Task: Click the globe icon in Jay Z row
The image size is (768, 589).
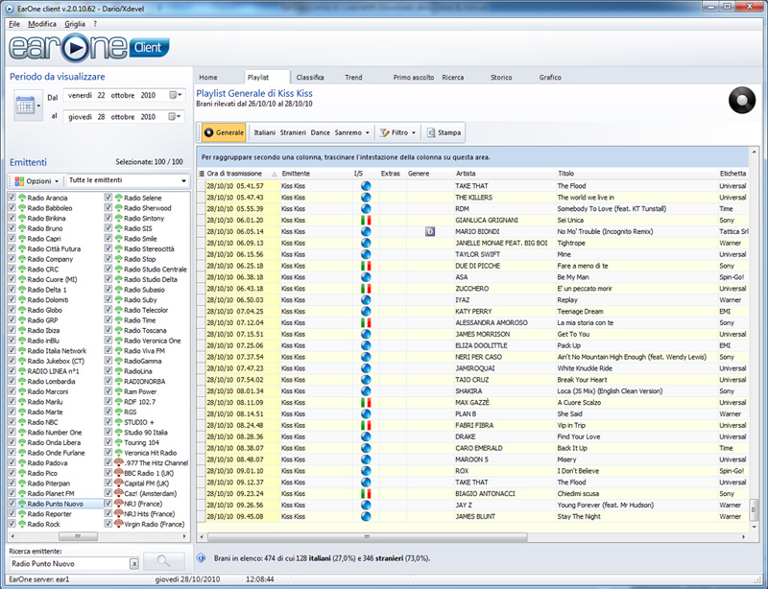Action: 366,505
